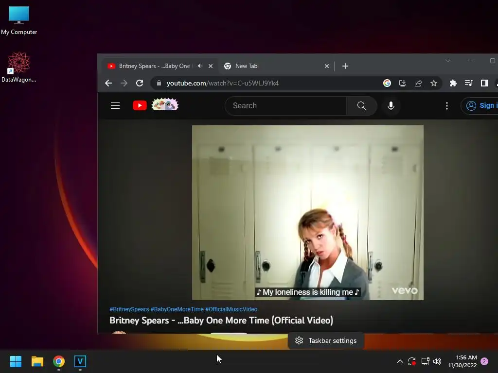The image size is (498, 373).
Task: Sign in to YouTube
Action: tap(480, 105)
